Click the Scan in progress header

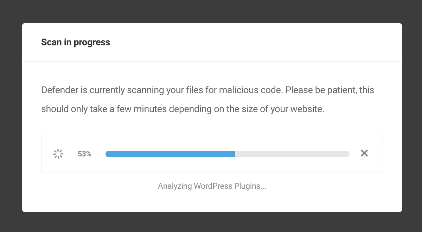coord(75,42)
